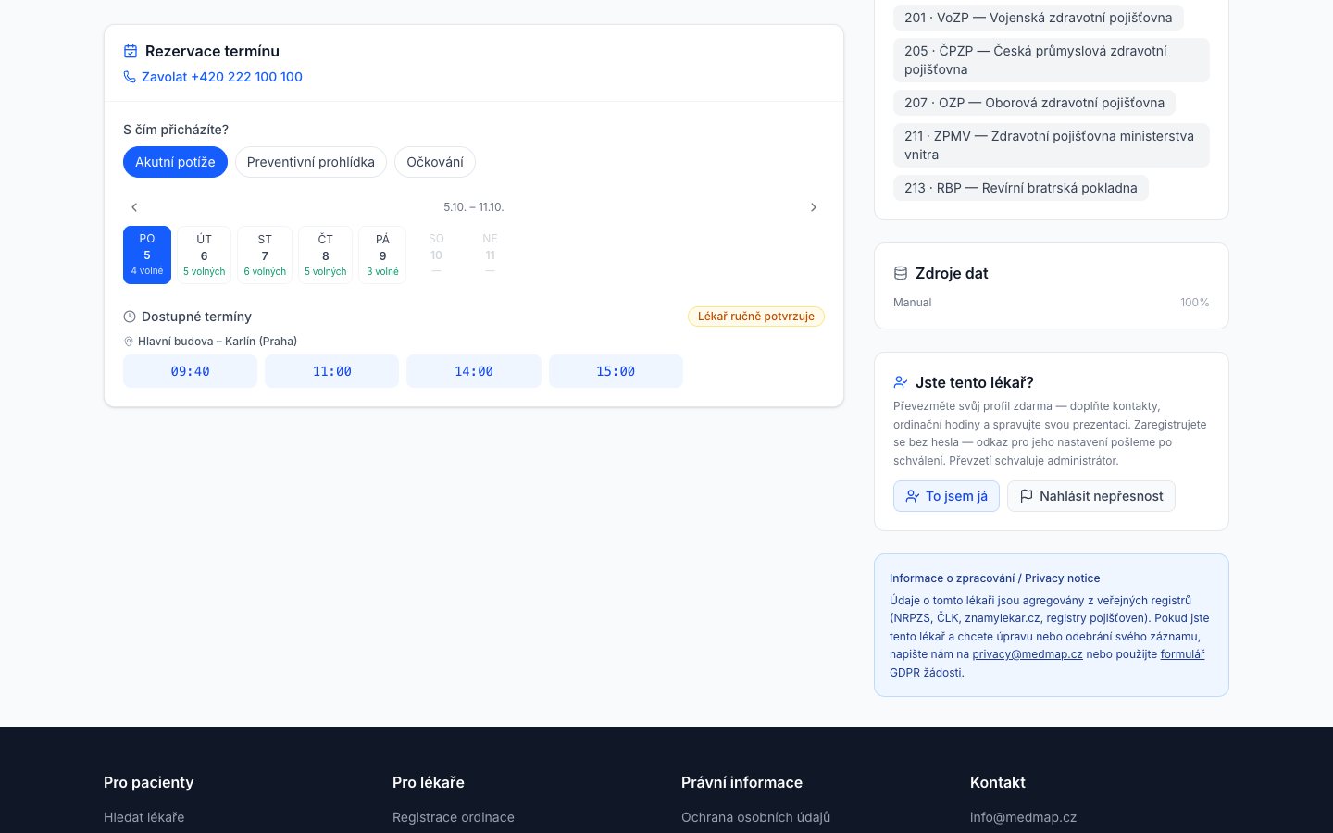Click the clock icon beside Dostupné termíny
This screenshot has height=833, width=1333.
point(130,317)
